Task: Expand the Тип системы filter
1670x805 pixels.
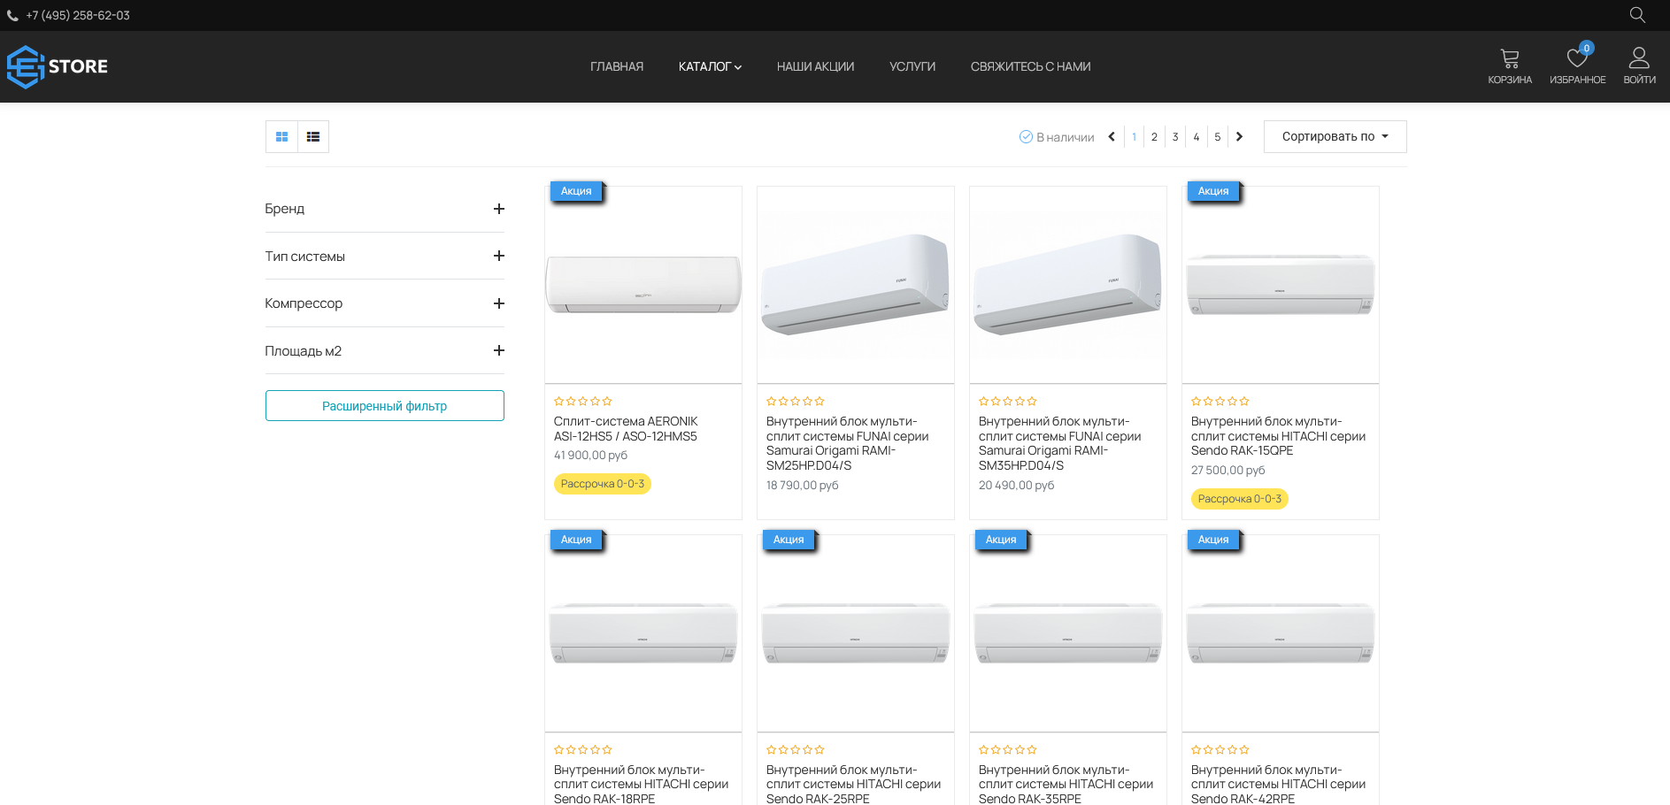Action: (x=385, y=257)
